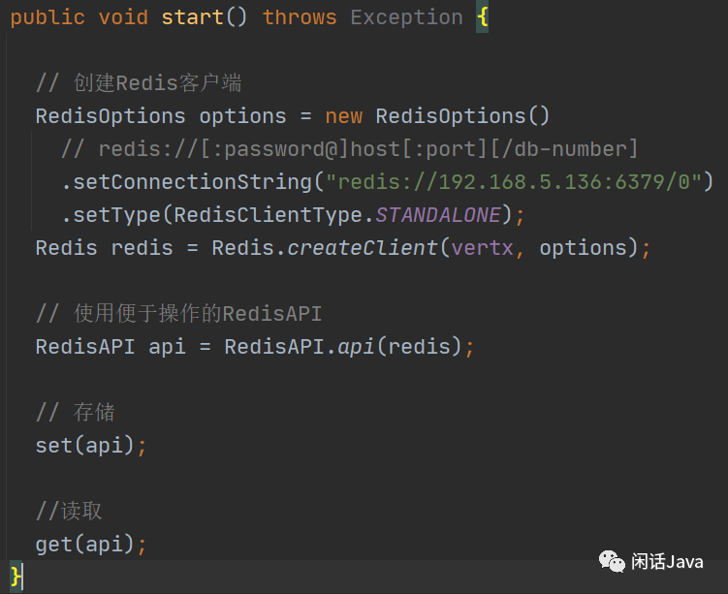Click the redis URL format comment line
The image size is (728, 594).
click(349, 149)
